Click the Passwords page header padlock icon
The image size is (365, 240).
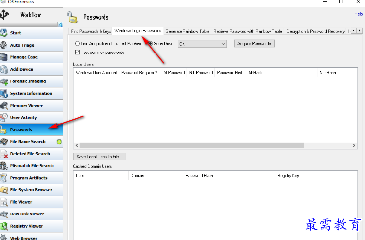pyautogui.click(x=72, y=17)
